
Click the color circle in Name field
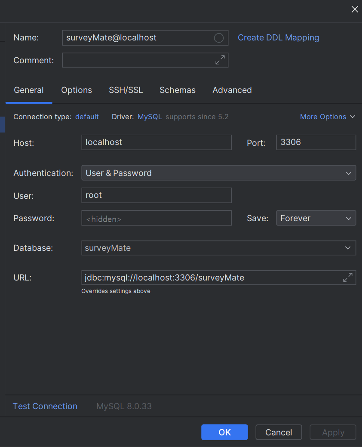[218, 38]
